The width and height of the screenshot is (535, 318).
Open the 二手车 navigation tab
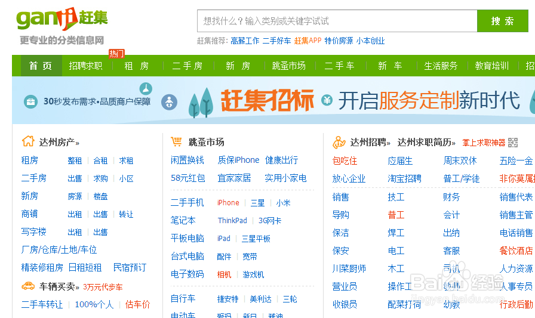tap(340, 66)
